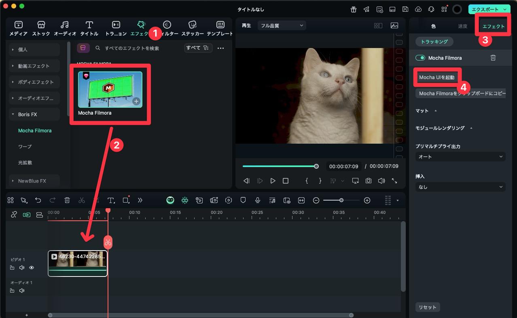Enter fullscreen preview mode
The width and height of the screenshot is (517, 318).
(394, 181)
